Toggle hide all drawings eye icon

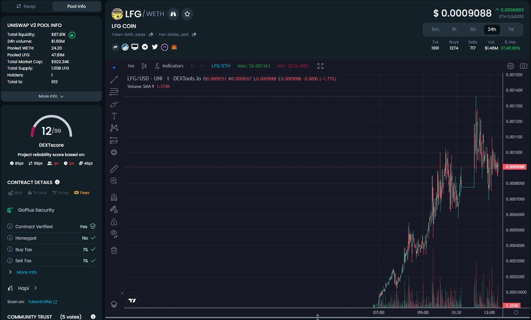click(x=114, y=233)
